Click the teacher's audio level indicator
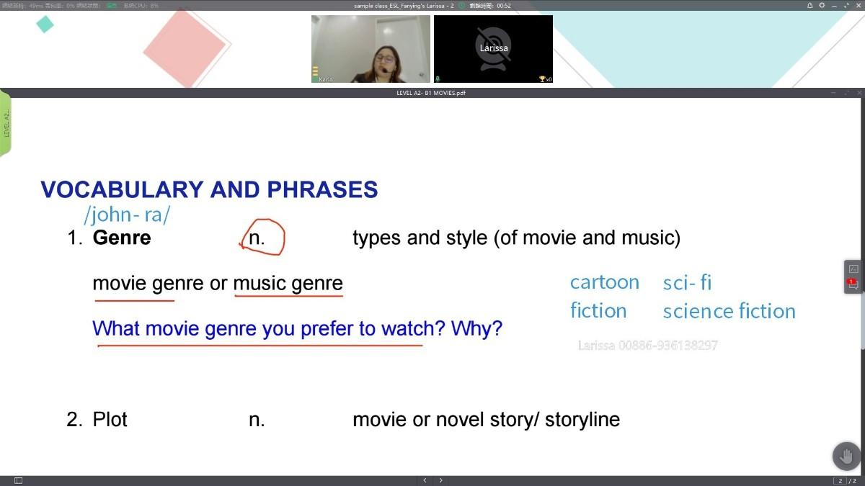This screenshot has height=486, width=865. coord(315,71)
